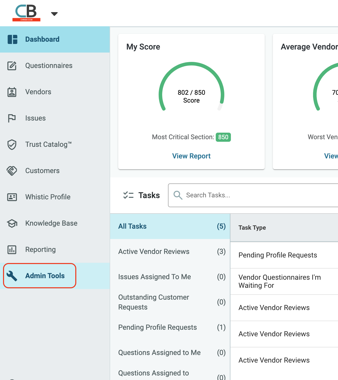Click the Knowledge Base icon
The image size is (338, 380).
pos(12,223)
